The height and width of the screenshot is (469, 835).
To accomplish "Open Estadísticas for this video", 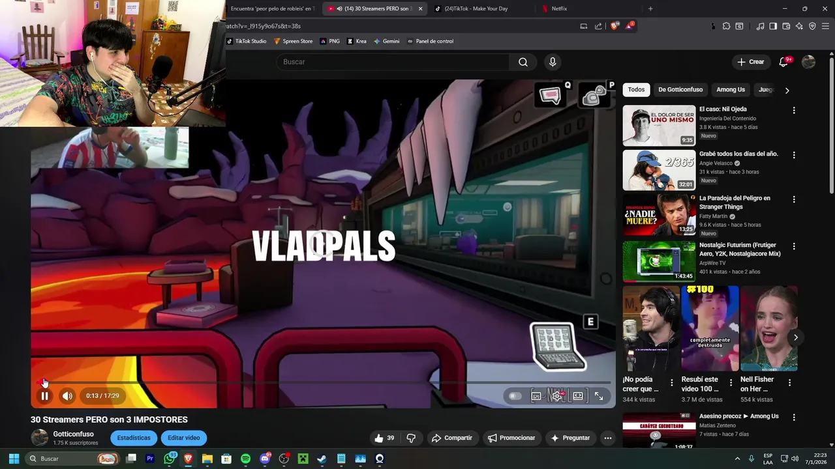I will 134,438.
